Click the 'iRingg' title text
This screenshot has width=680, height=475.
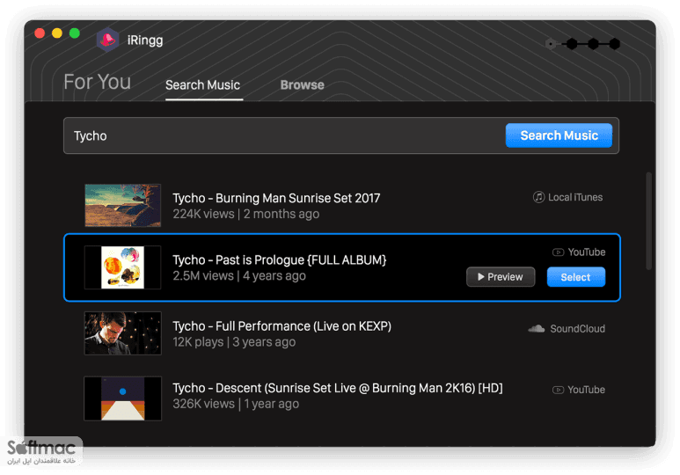coord(145,40)
